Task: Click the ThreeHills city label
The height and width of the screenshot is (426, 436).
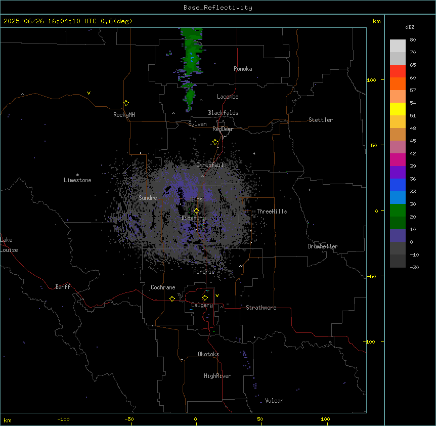Action: pos(272,211)
